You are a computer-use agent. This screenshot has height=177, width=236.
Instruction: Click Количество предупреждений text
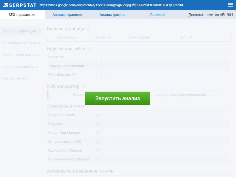pyautogui.click(x=185, y=95)
